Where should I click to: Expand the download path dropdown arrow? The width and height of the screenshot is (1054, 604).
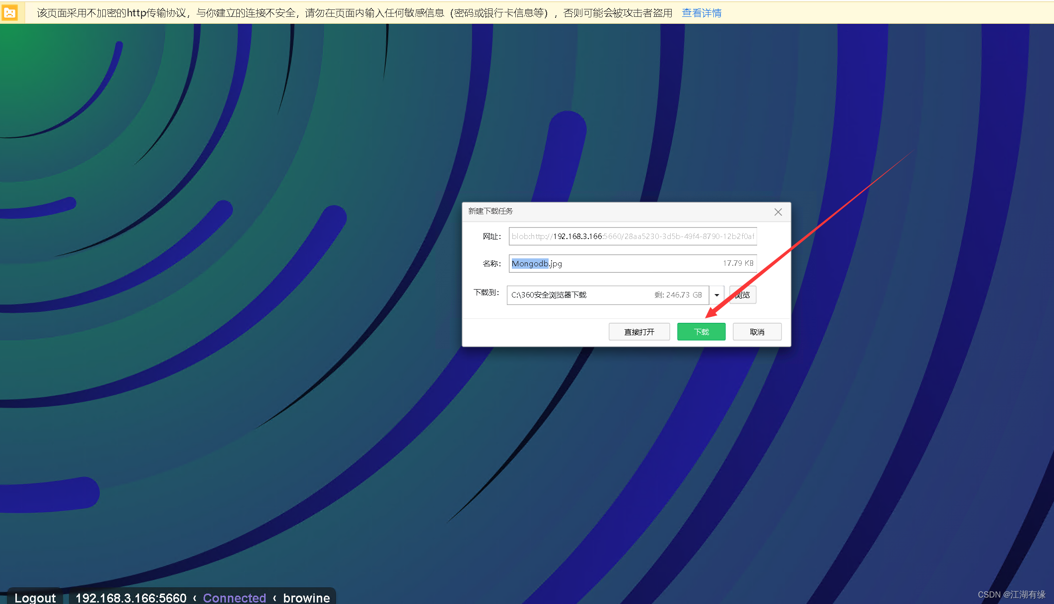click(716, 295)
